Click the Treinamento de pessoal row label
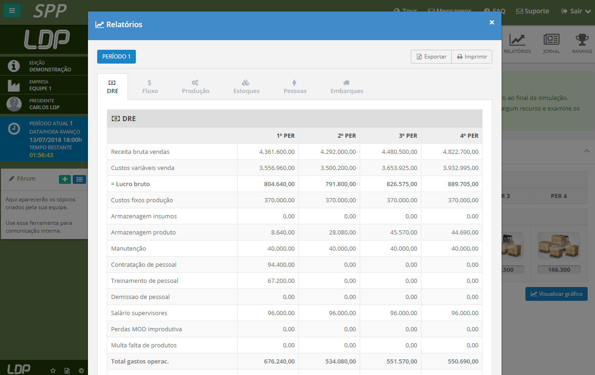Image resolution: width=595 pixels, height=375 pixels. coord(145,281)
